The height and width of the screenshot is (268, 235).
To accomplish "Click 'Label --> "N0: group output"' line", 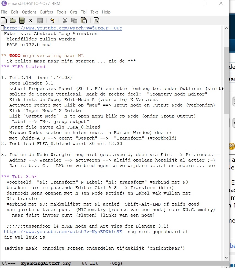I will click(x=51, y=122).
